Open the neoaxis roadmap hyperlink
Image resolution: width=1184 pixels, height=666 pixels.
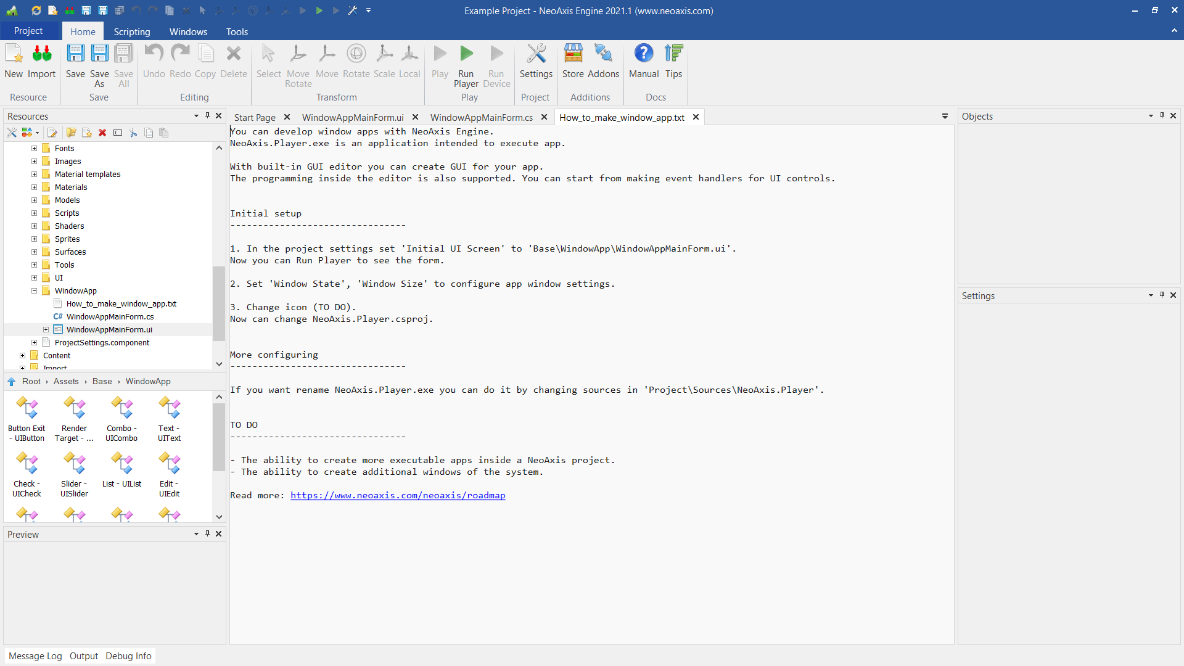[398, 495]
